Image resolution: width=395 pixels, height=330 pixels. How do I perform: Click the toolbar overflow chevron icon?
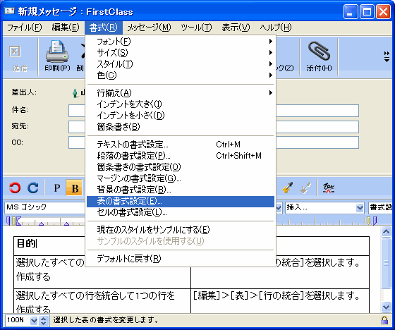(387, 56)
